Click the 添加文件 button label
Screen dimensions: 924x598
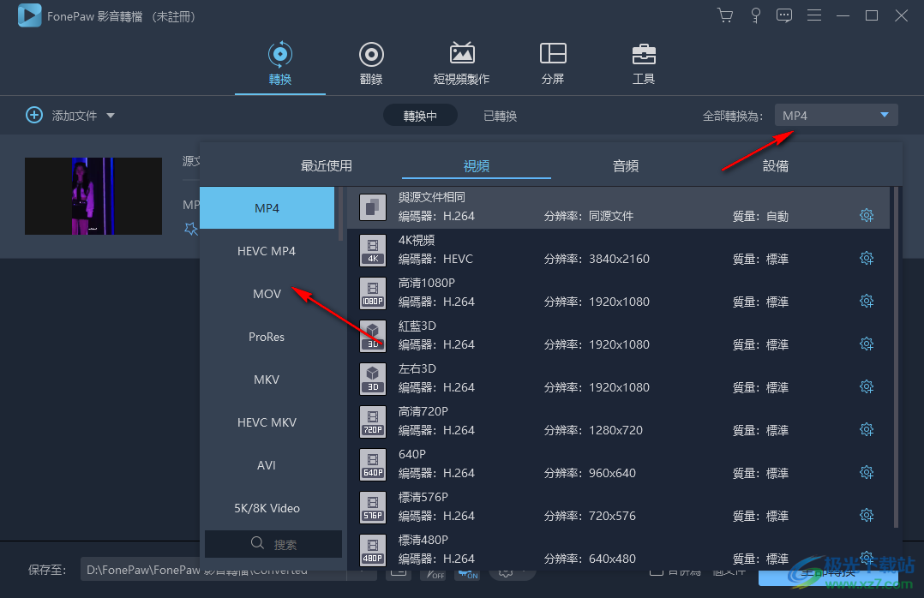[x=75, y=116]
